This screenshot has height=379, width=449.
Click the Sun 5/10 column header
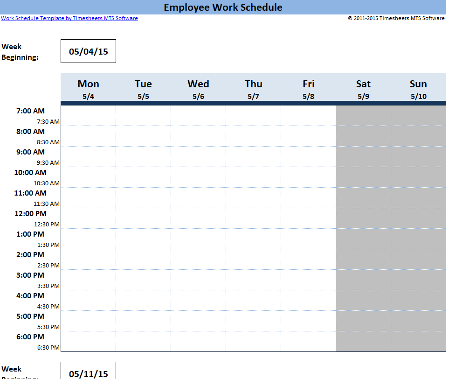pos(418,88)
